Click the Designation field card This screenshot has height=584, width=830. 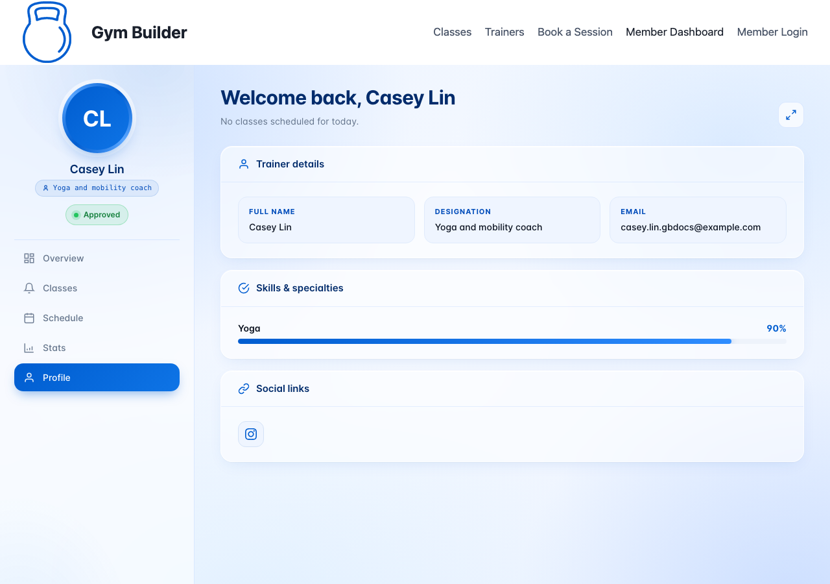512,220
